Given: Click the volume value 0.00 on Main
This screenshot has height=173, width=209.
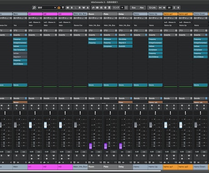Looking at the screenshot, I should tap(16, 152).
